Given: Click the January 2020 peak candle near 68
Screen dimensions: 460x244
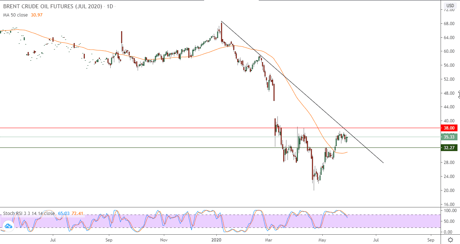Looking at the screenshot, I should (x=221, y=32).
